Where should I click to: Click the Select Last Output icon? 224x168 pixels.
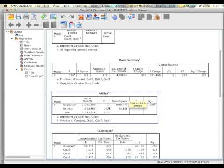tap(132, 17)
